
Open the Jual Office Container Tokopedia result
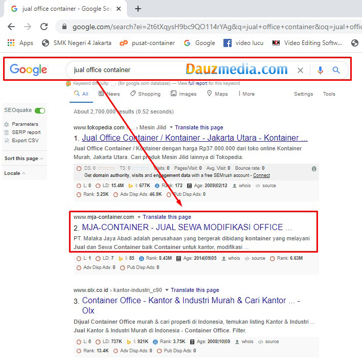coord(195,138)
